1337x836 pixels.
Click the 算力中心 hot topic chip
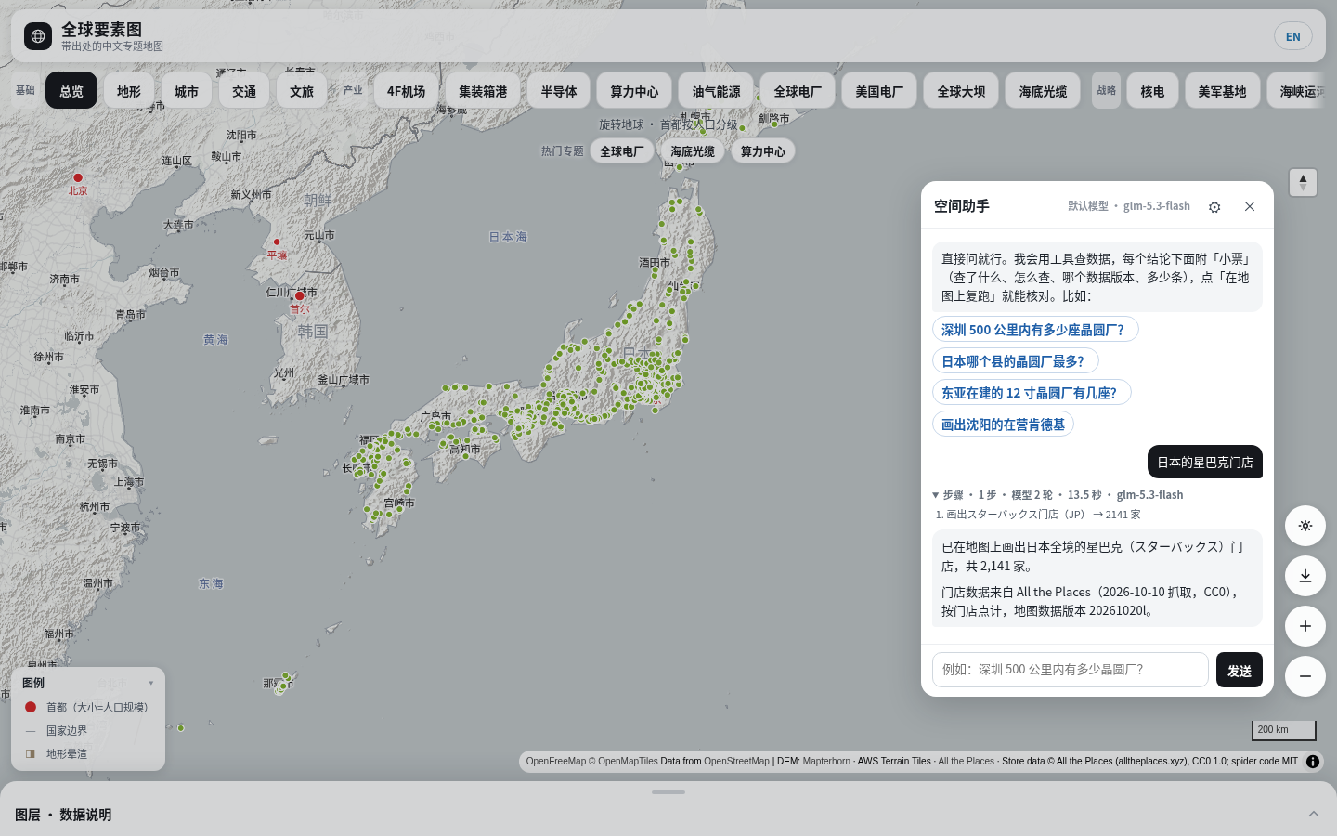click(762, 151)
